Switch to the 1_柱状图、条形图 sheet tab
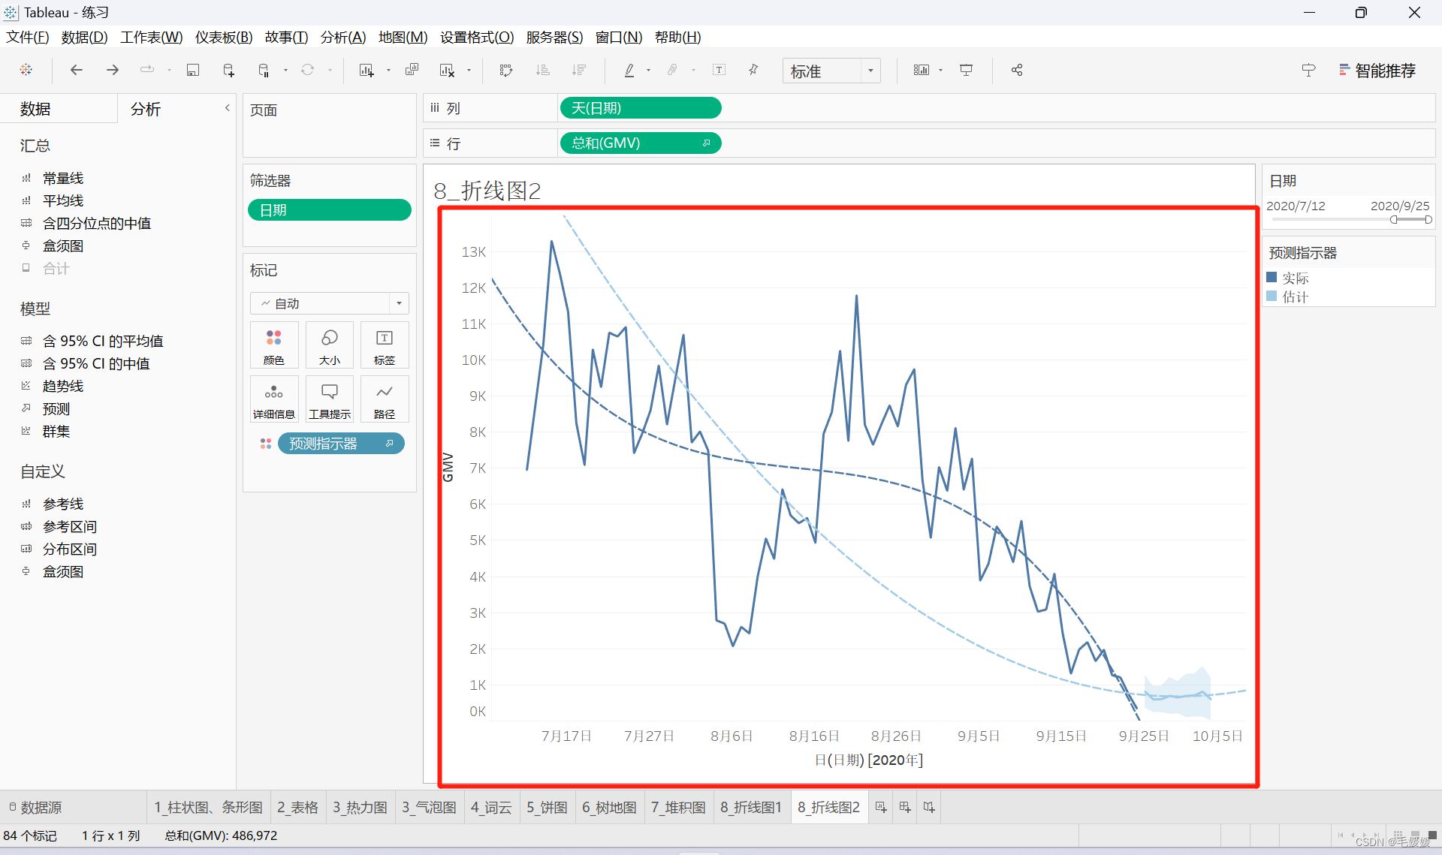Screen dimensions: 1442x855 coord(208,807)
